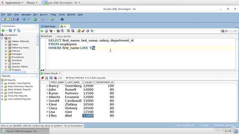The height and width of the screenshot is (134, 239).
Task: Expand the Views node
Action: click(6, 45)
